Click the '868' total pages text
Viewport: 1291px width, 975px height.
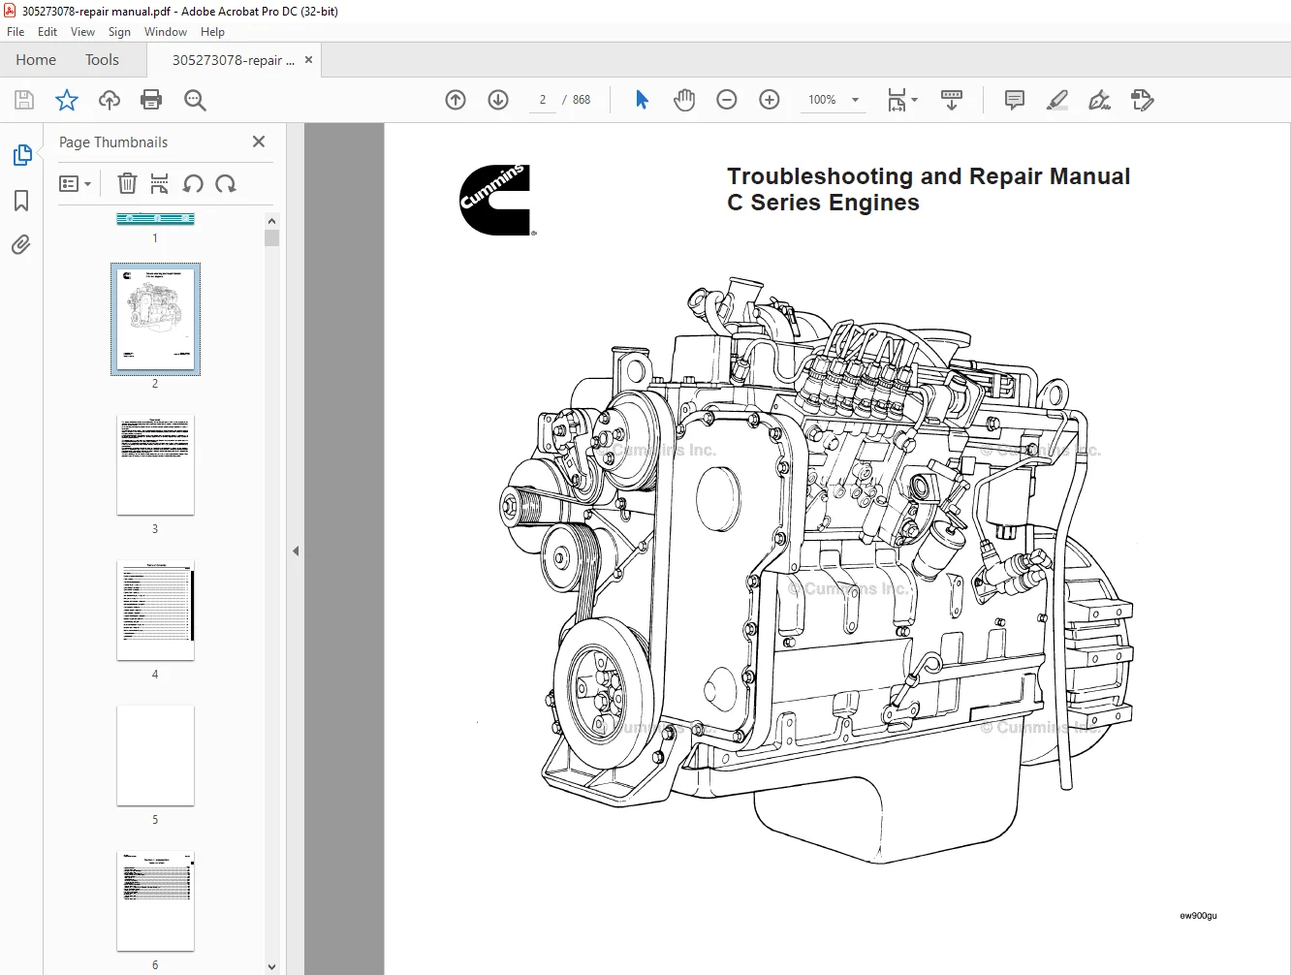tap(582, 100)
